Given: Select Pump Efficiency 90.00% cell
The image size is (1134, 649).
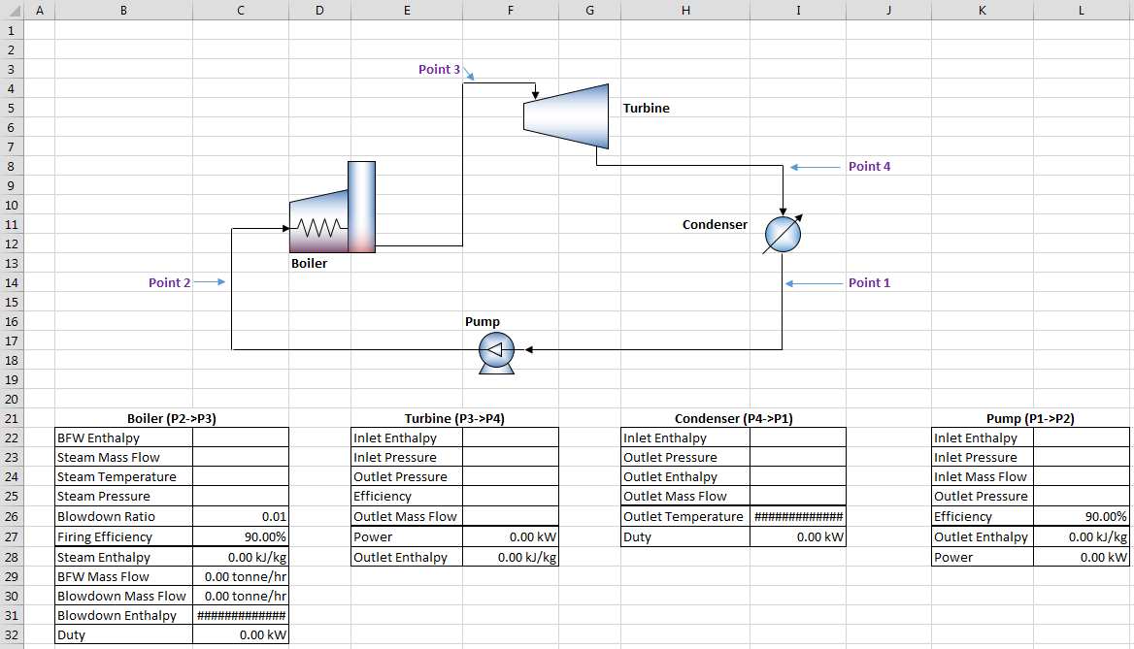Looking at the screenshot, I should 1082,517.
